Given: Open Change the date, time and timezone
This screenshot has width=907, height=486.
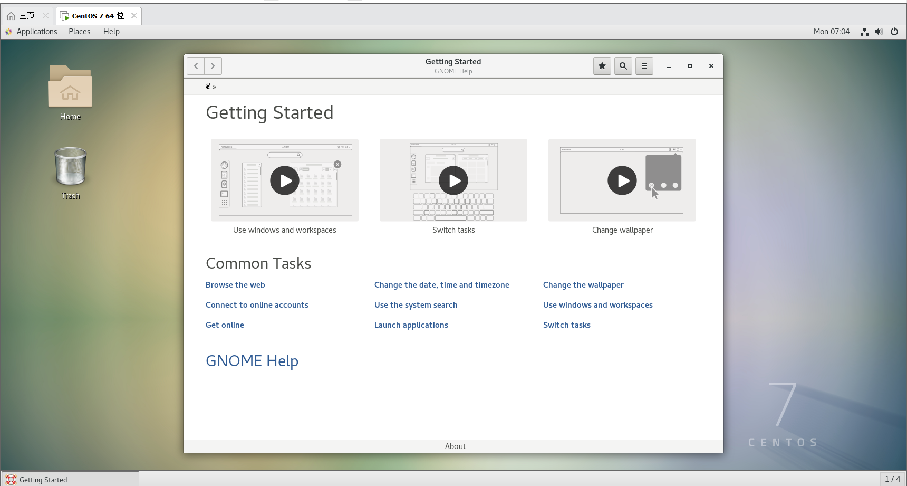Looking at the screenshot, I should point(441,285).
